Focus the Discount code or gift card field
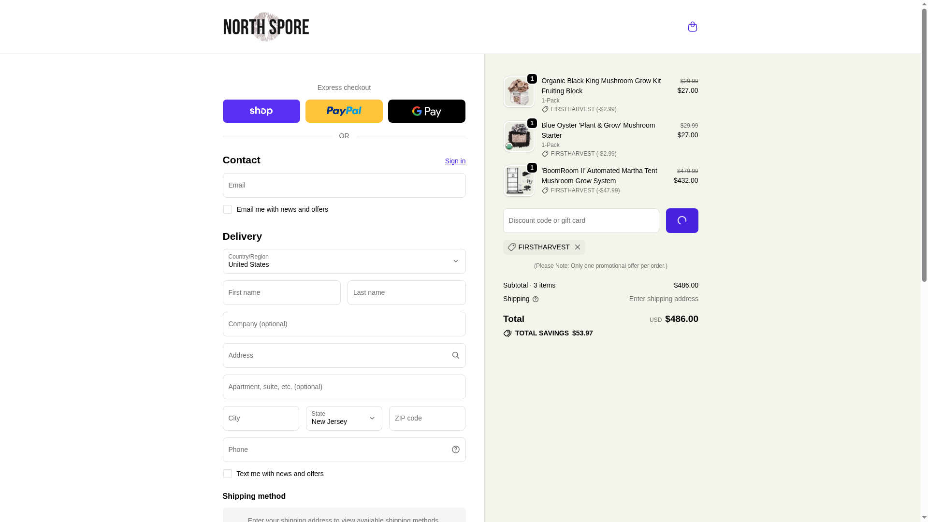 click(x=580, y=220)
